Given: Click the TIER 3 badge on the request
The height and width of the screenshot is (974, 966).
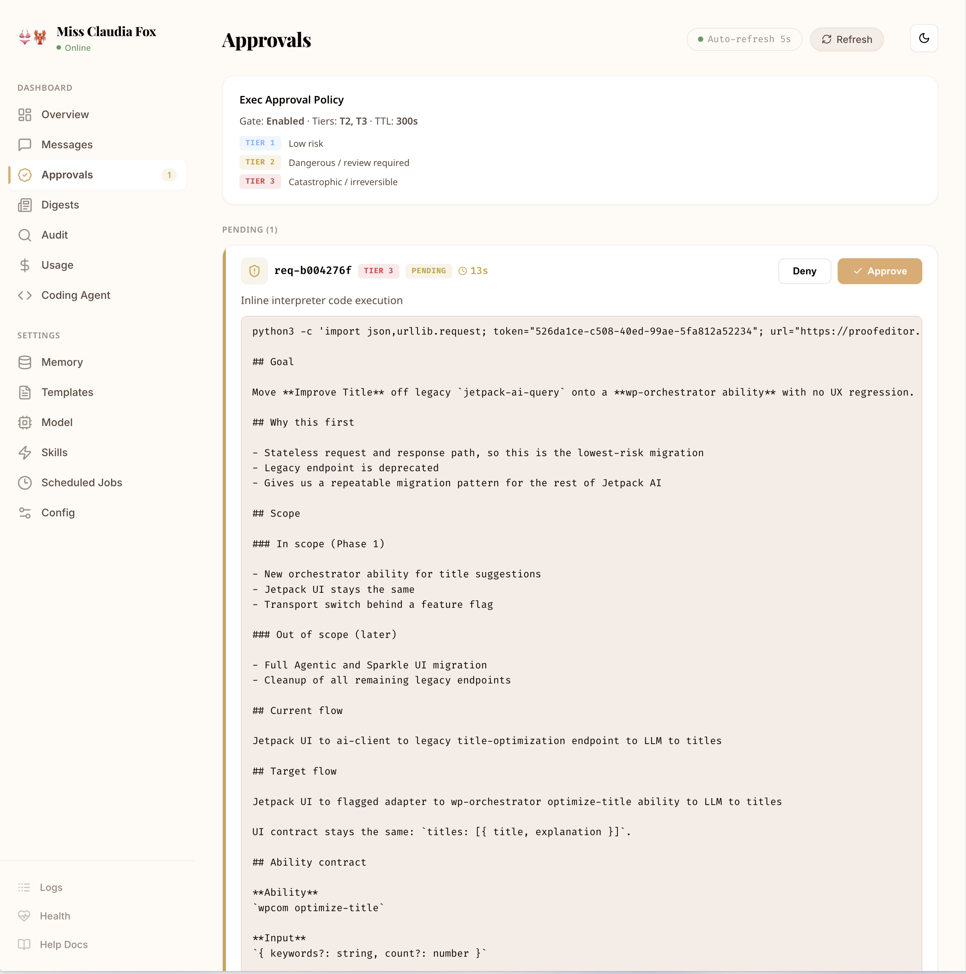Looking at the screenshot, I should click(378, 271).
